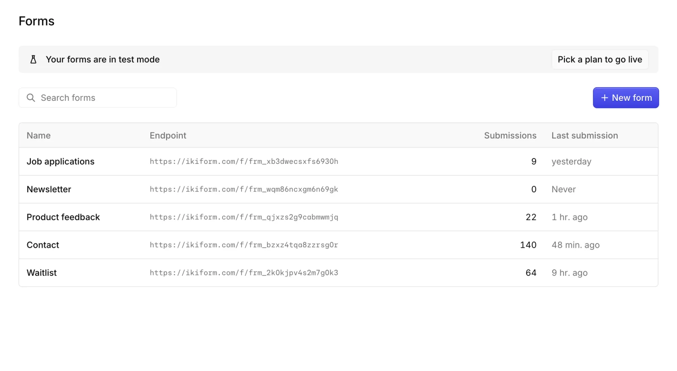Click the Endpoint column header
This screenshot has width=677, height=371.
168,136
